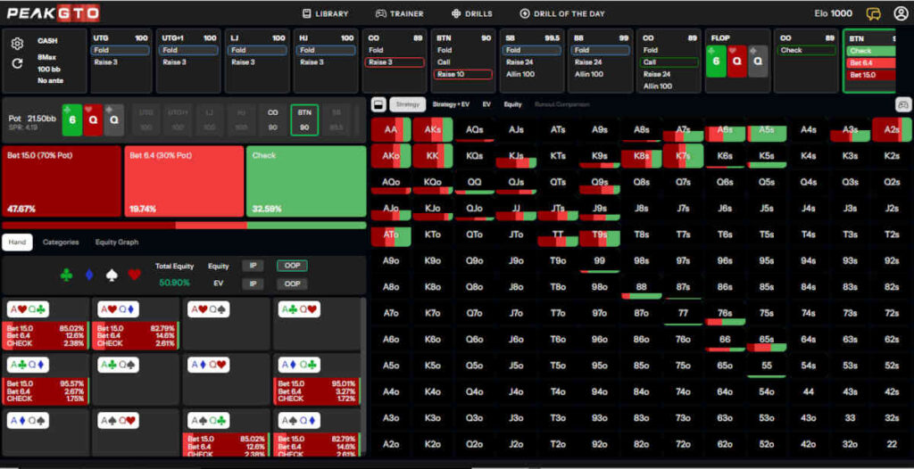914x469 pixels.
Task: Filter by the red hearts suit icon
Action: 134,275
